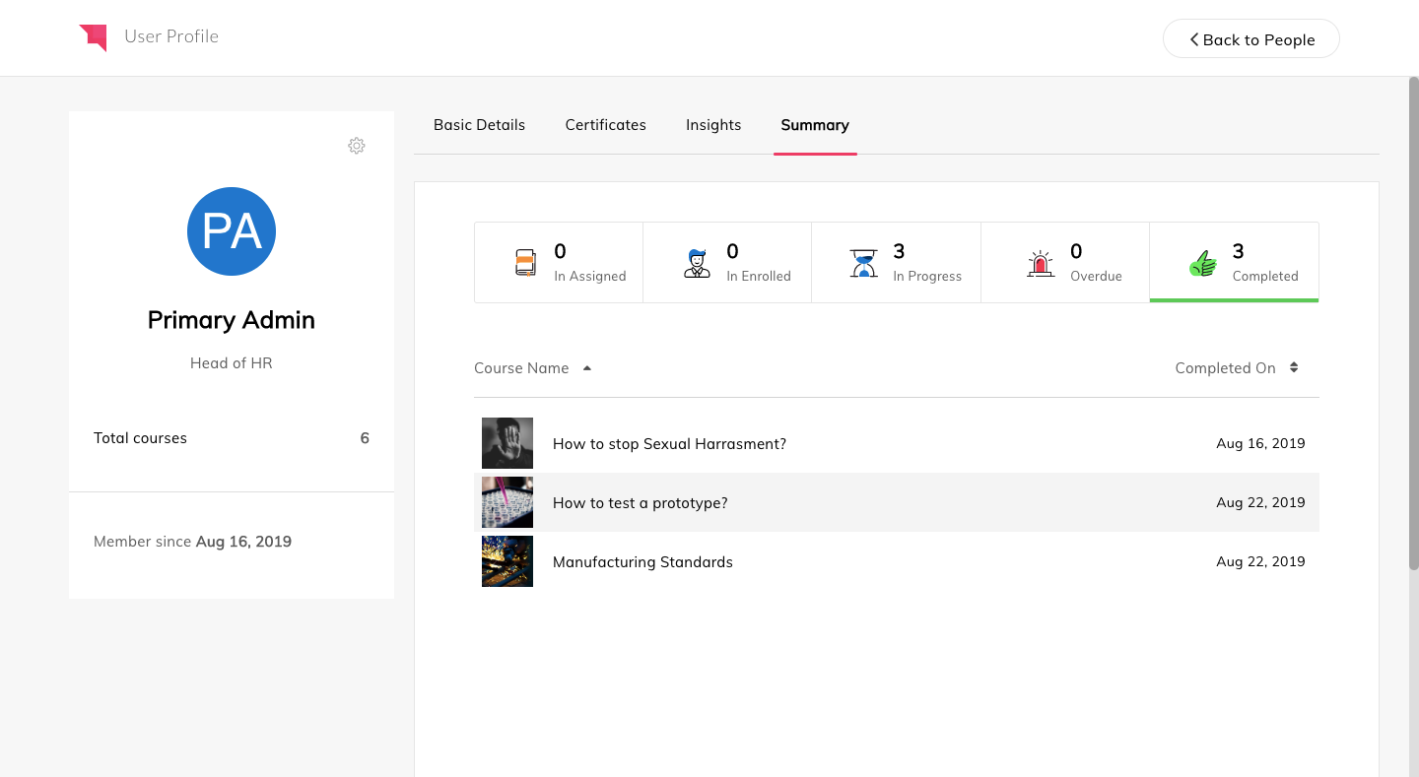
Task: Click the Manufacturing Standards course thumbnail
Action: 507,561
